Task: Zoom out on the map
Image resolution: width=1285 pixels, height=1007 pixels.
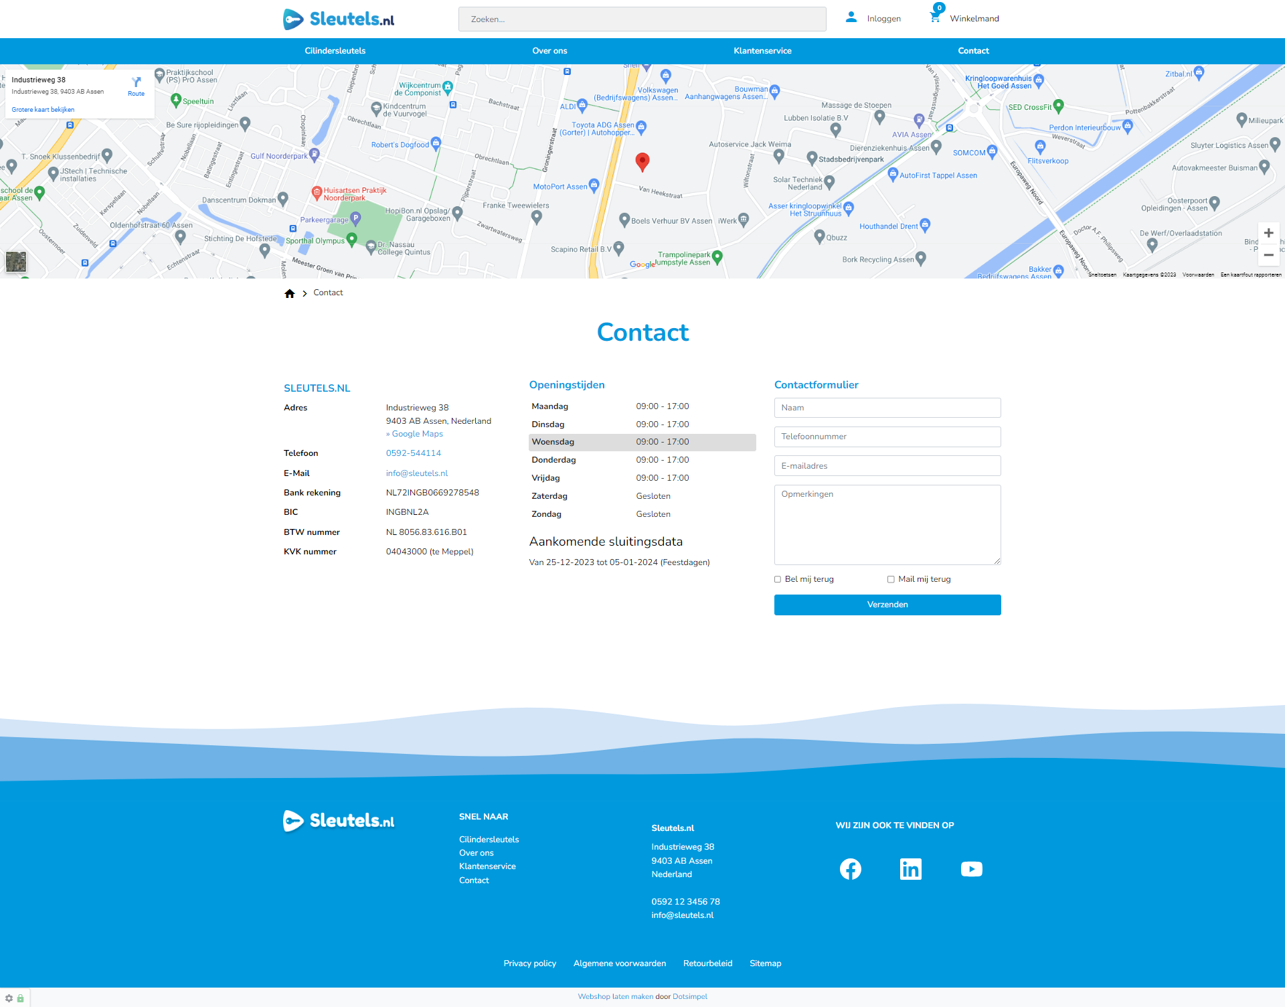Action: [x=1268, y=255]
